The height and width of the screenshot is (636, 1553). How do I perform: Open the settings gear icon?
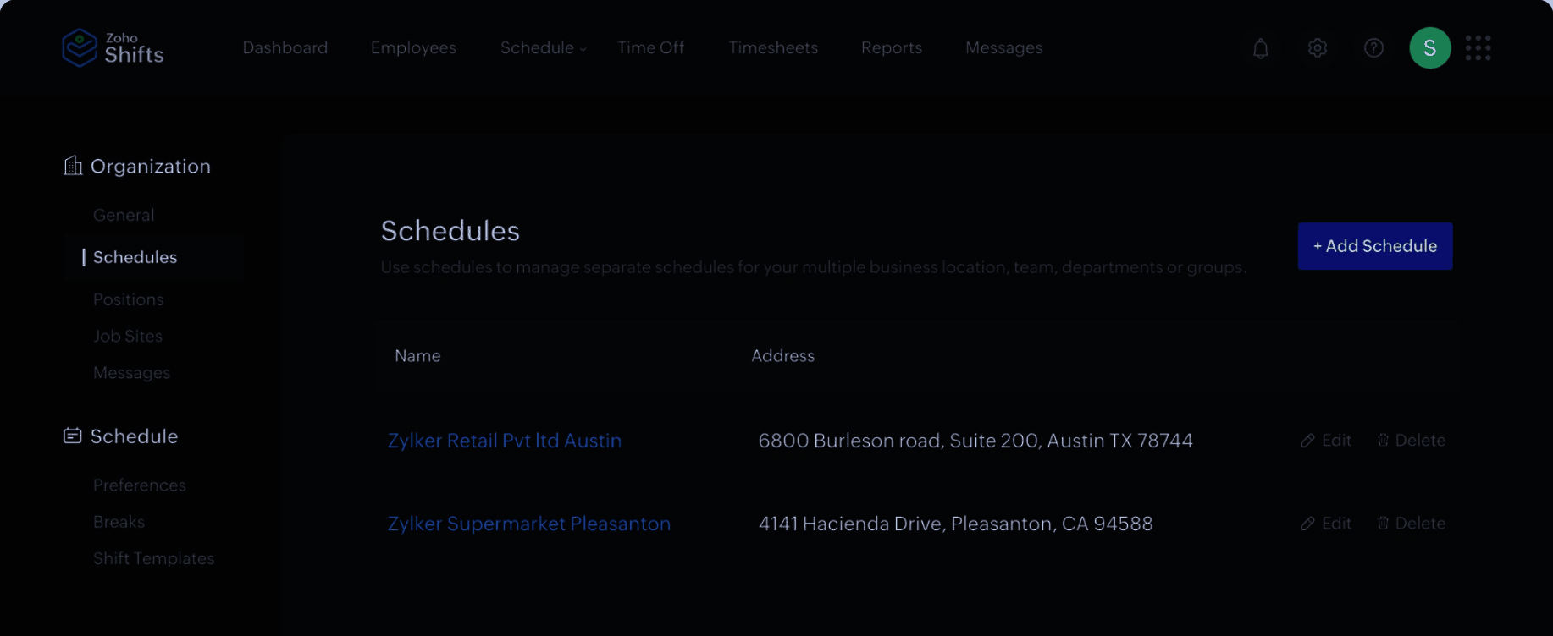tap(1317, 48)
